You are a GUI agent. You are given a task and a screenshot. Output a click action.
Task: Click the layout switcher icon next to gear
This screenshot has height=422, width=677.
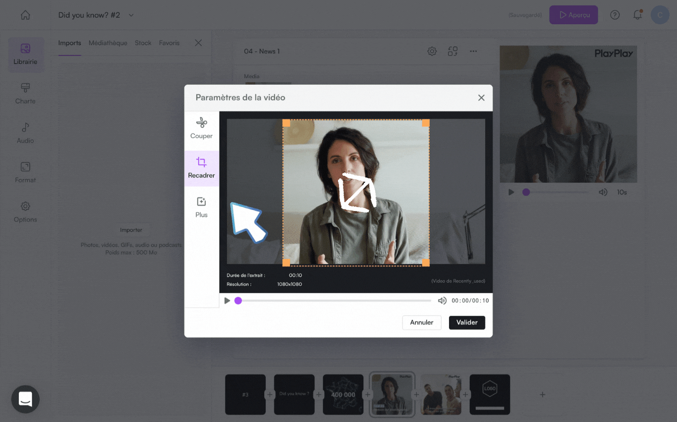click(x=452, y=51)
